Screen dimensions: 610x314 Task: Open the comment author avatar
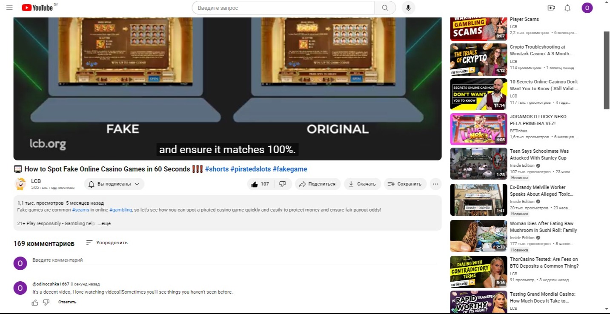pyautogui.click(x=20, y=288)
